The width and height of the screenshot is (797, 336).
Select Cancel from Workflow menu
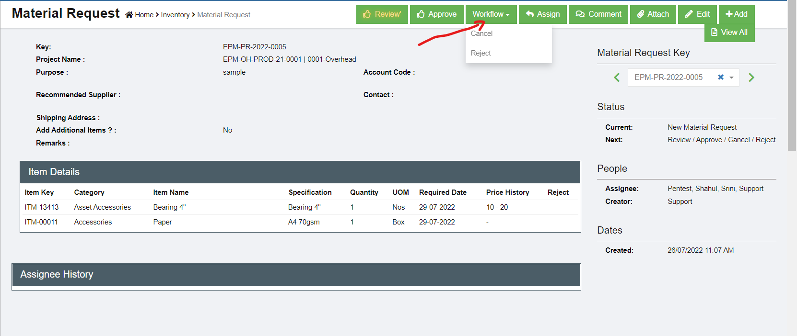coord(481,34)
